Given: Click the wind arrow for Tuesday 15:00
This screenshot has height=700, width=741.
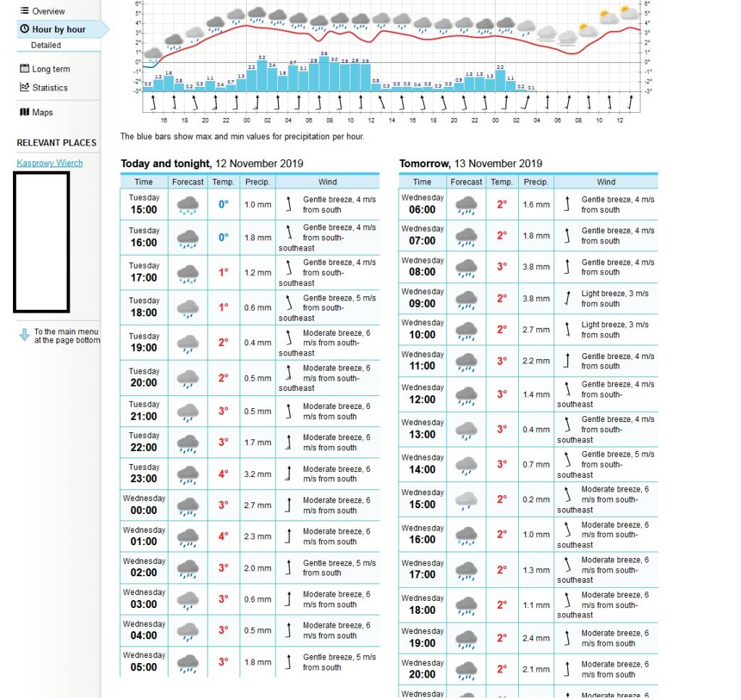Looking at the screenshot, I should click(x=288, y=203).
